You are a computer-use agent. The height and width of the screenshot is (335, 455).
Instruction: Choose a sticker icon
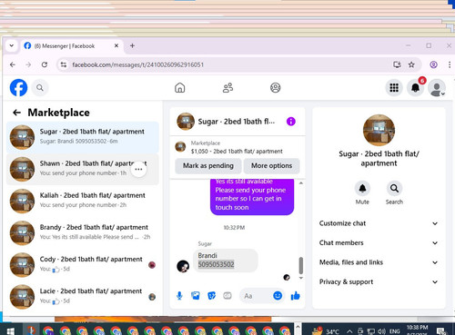point(211,296)
